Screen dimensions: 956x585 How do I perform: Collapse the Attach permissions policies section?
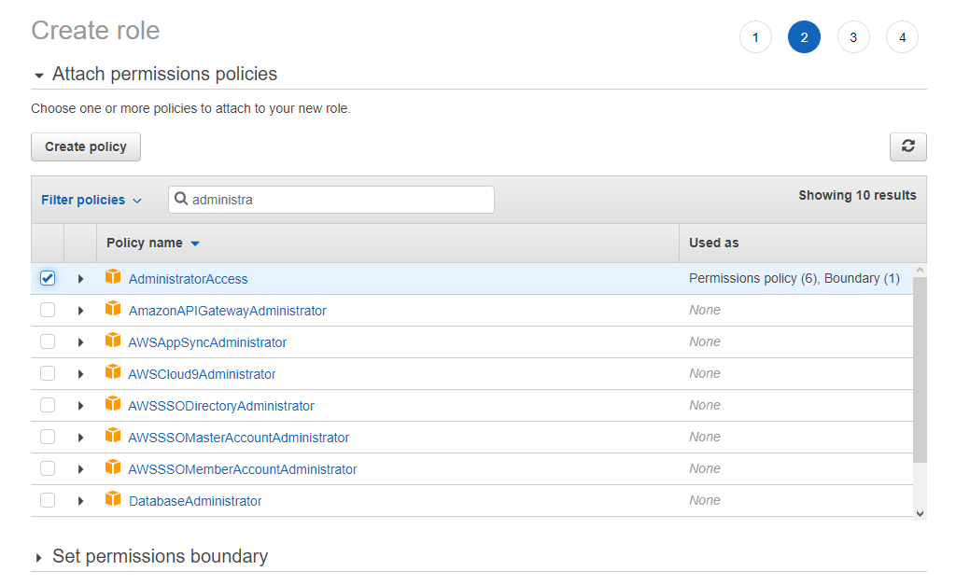pos(39,76)
